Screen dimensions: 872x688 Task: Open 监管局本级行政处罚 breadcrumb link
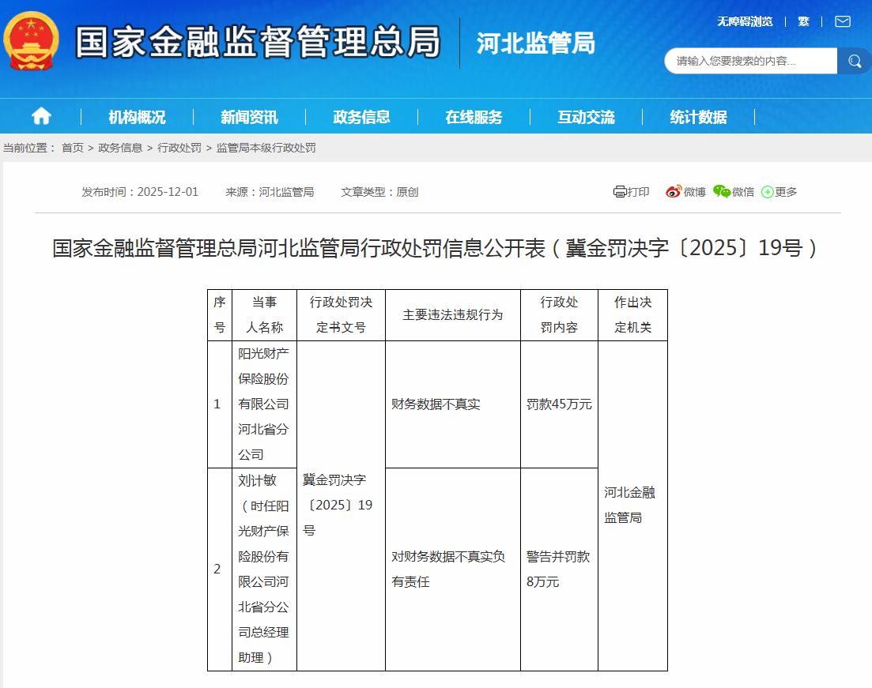(x=266, y=148)
